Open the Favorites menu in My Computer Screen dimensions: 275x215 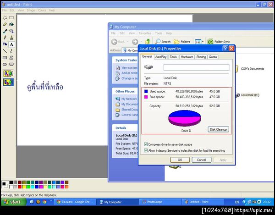click(145, 33)
